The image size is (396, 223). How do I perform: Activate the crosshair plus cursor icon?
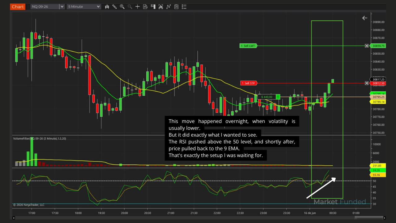137,7
